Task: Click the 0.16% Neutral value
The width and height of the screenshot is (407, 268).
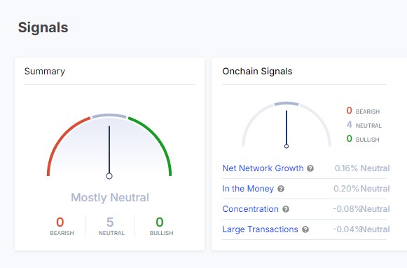Action: pos(362,168)
